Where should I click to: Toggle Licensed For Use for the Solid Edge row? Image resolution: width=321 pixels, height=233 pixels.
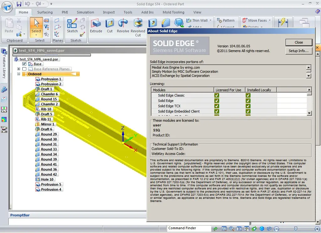[x=217, y=101]
